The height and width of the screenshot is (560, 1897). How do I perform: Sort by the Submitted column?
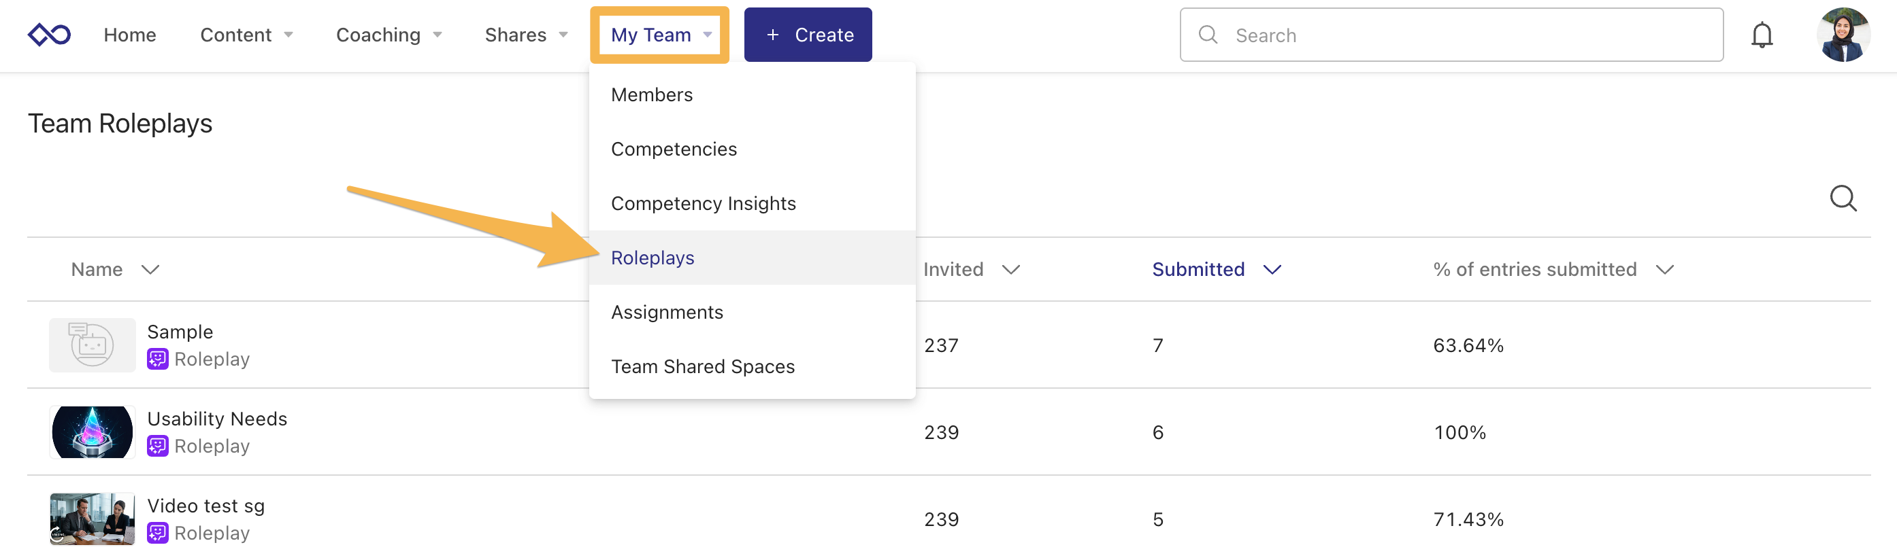(x=1216, y=269)
